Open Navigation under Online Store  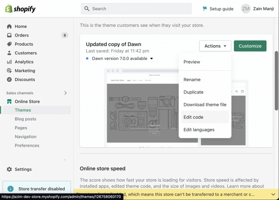point(25,137)
